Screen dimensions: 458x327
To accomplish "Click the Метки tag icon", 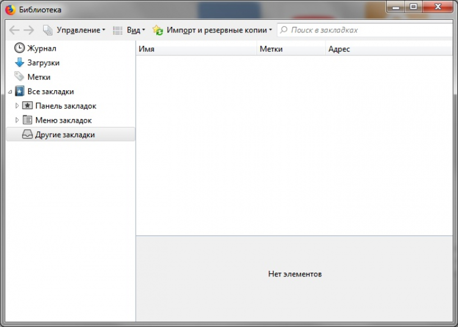I will point(20,77).
